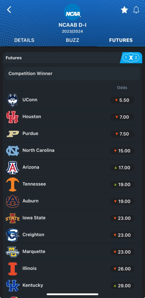Tap the NCAA league logo
This screenshot has width=145, height=298.
point(72,12)
